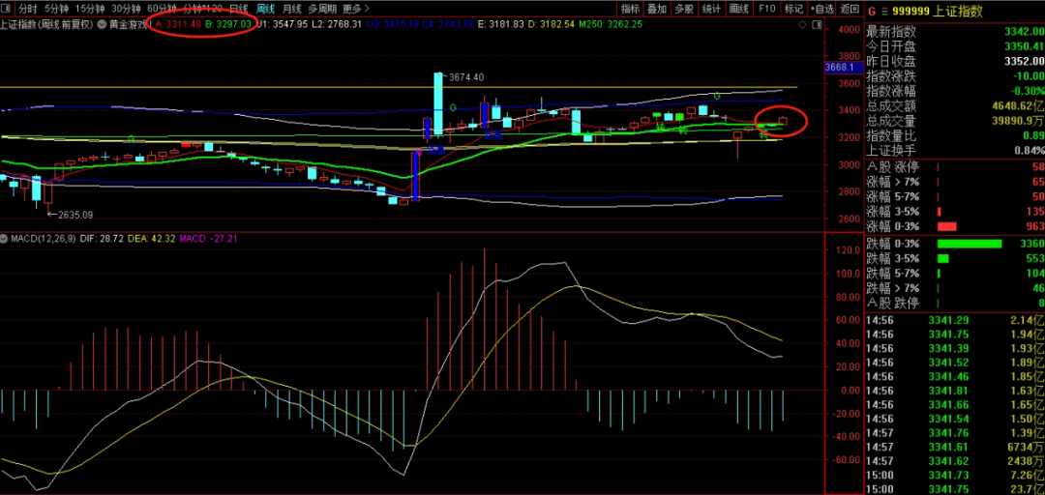Click the 指数量比 0.89 row
The height and width of the screenshot is (495, 1045).
pyautogui.click(x=954, y=136)
